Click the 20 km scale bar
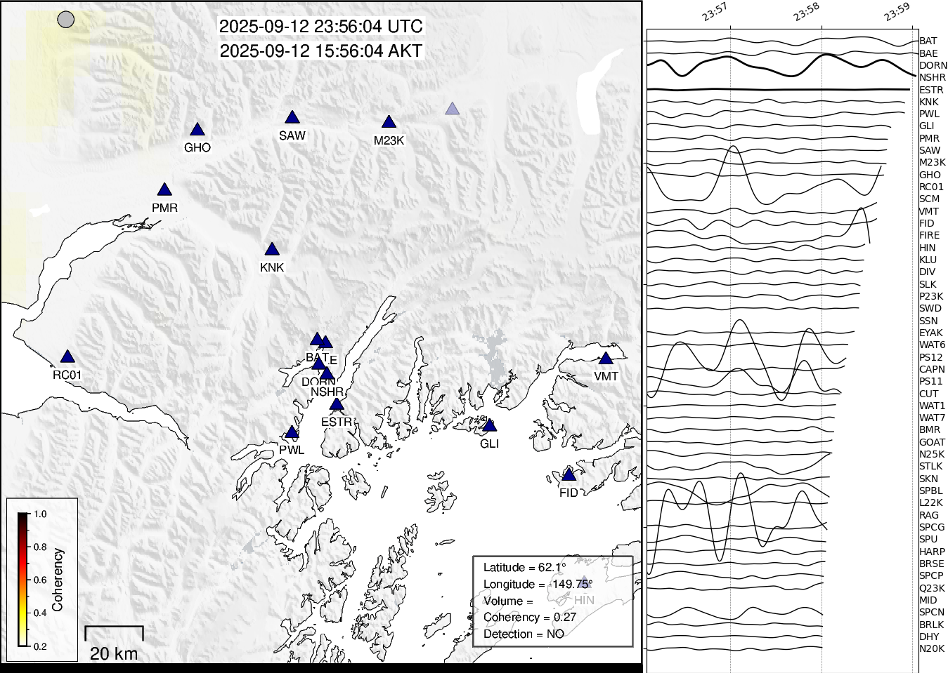 114,633
